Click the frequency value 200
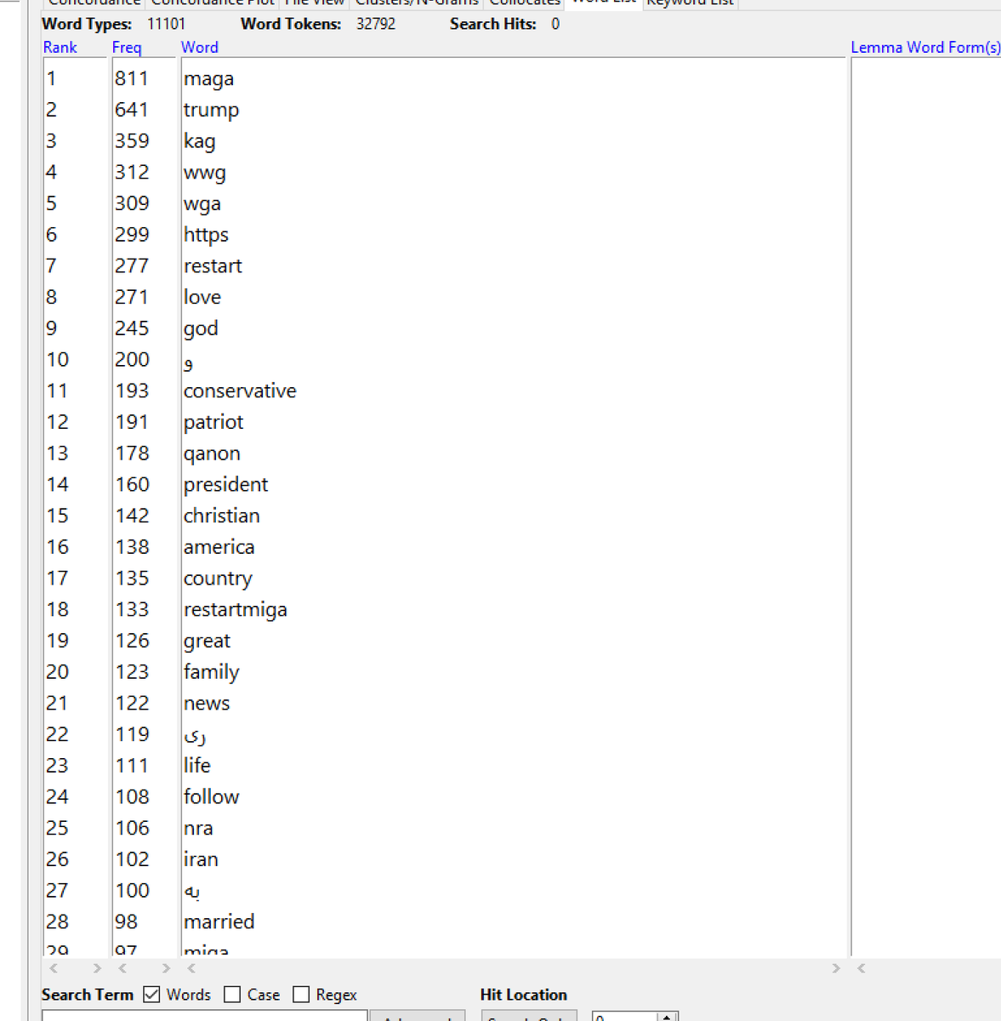 tap(132, 360)
